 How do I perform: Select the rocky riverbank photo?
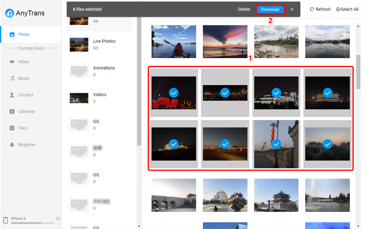tap(276, 42)
